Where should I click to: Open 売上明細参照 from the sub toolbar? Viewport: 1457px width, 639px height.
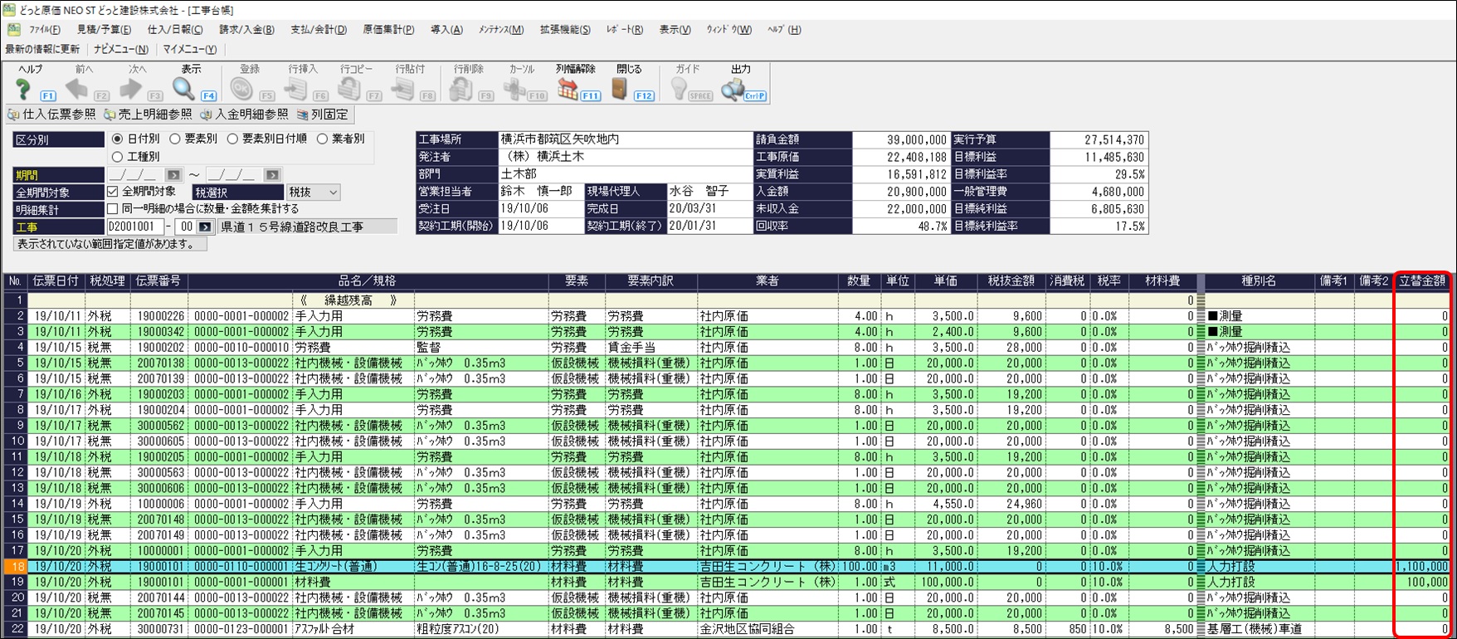(148, 115)
